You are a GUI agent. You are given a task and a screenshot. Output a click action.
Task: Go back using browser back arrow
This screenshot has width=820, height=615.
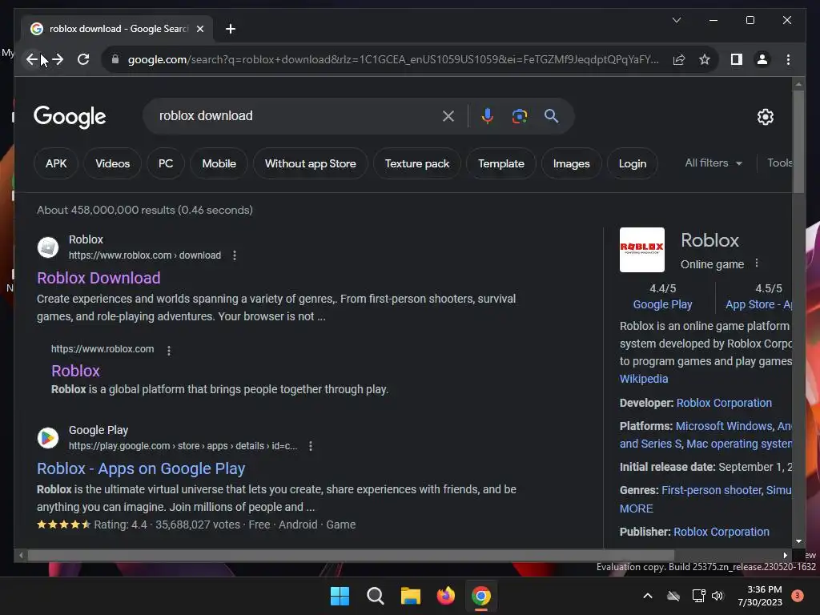tap(32, 59)
